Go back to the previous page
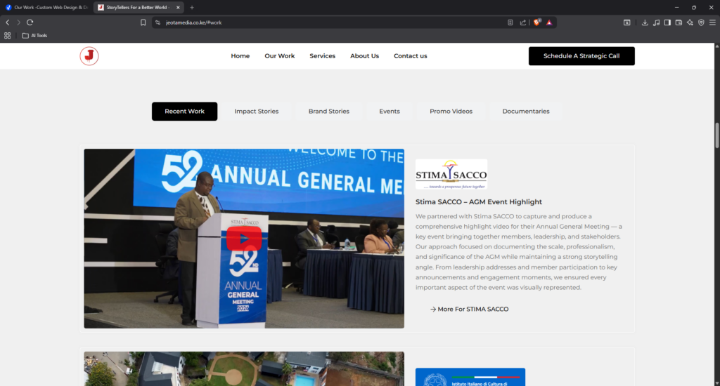 7,22
